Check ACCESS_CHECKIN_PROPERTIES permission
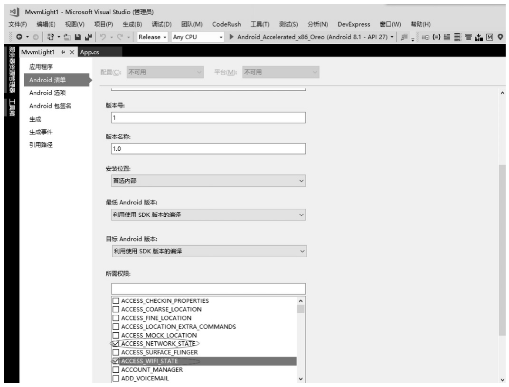The width and height of the screenshot is (509, 387). 116,300
